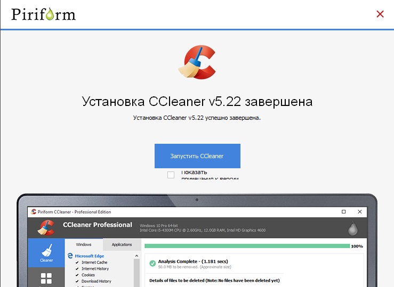Uncheck Internet Cache checkbox
Image resolution: width=394 pixels, height=287 pixels.
click(77, 263)
